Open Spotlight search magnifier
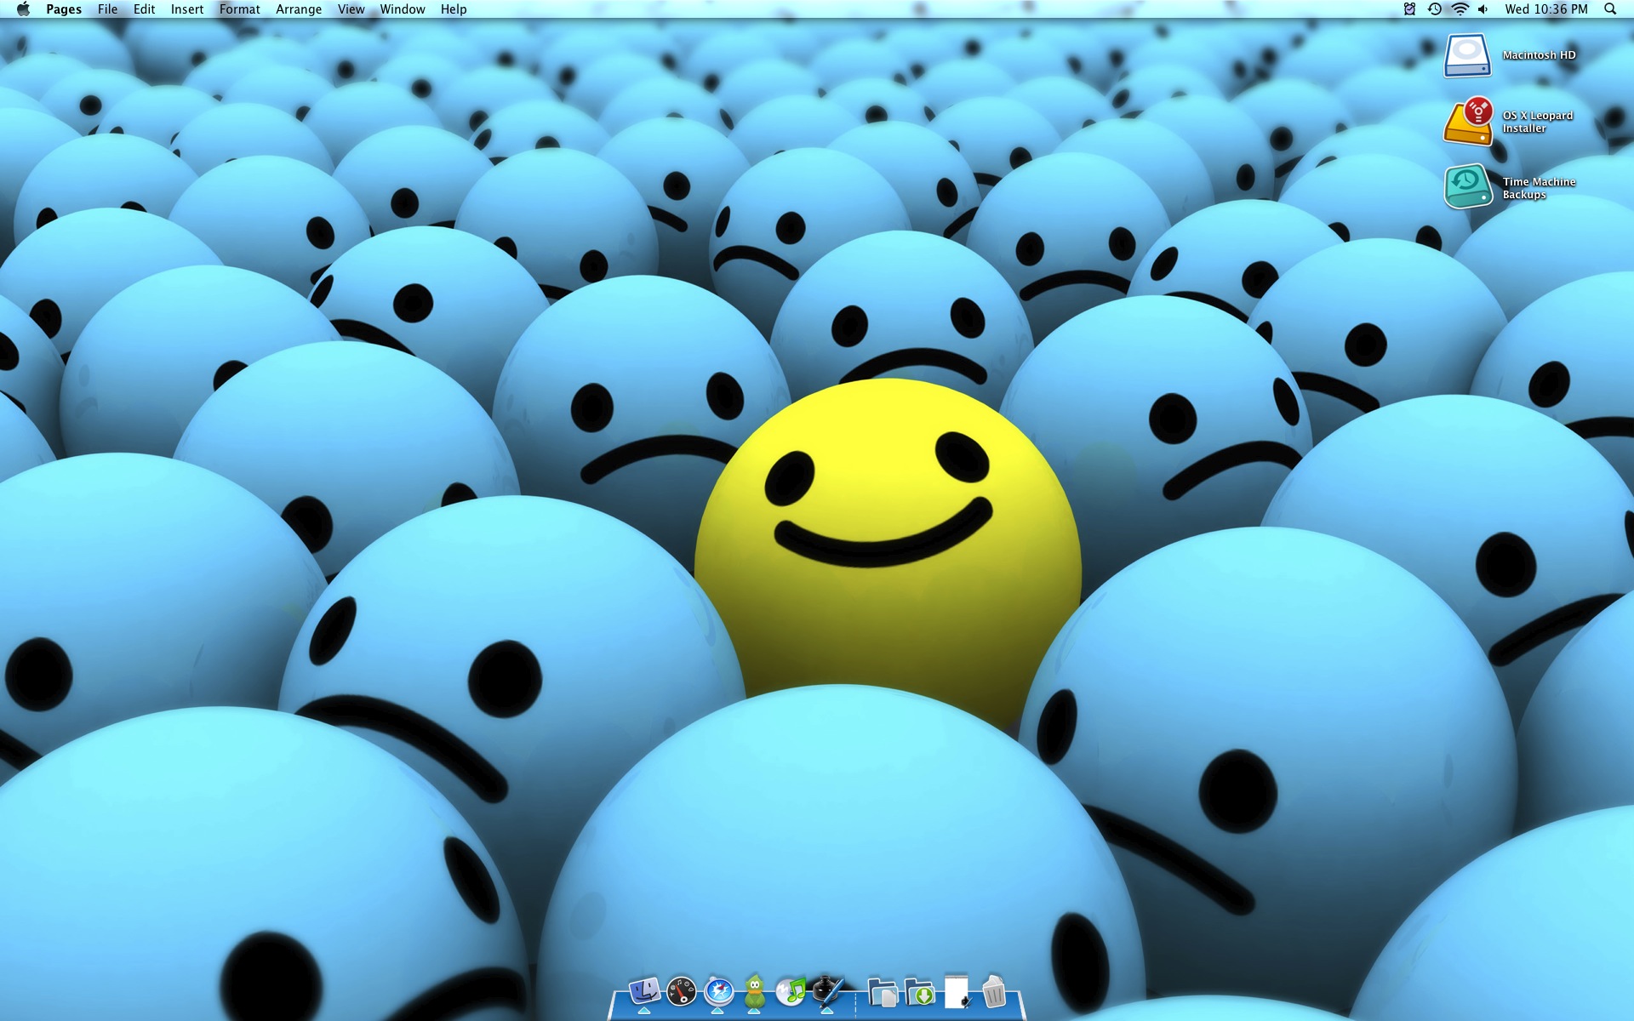This screenshot has height=1021, width=1634. click(x=1610, y=9)
